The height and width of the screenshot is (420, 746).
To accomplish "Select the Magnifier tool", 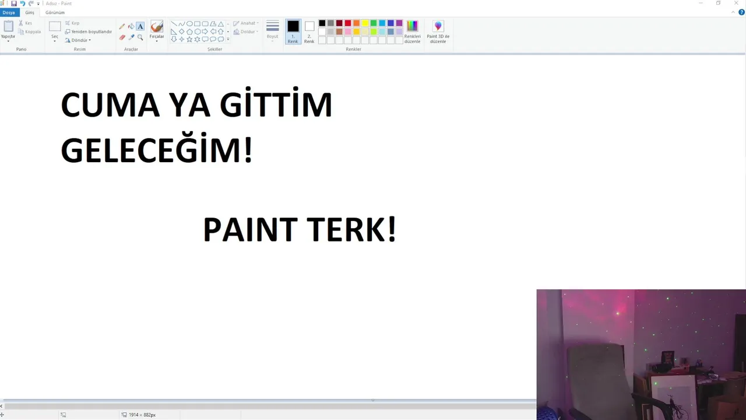I will tap(140, 37).
